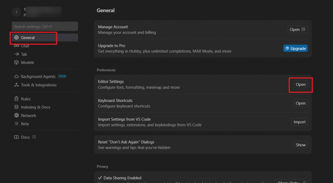This screenshot has width=333, height=183.
Task: Click the user avatar circle
Action: coord(16,12)
